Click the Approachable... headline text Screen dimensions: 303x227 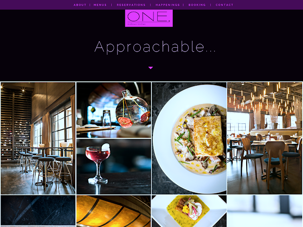(x=155, y=47)
